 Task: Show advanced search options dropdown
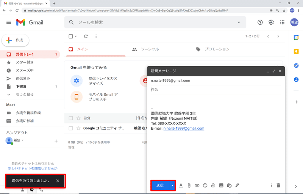(239, 22)
